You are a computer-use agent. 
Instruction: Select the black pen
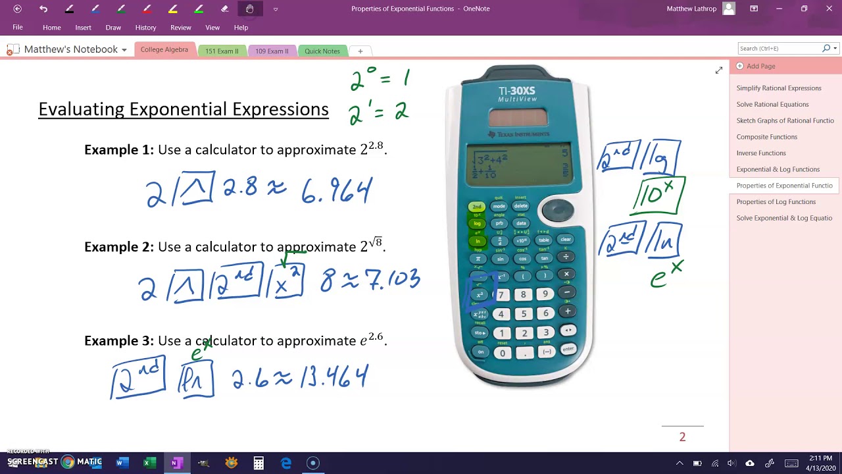click(69, 9)
